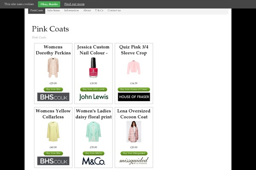256x170 pixels.
Task: Click the Missguided store logo
Action: [x=134, y=161]
